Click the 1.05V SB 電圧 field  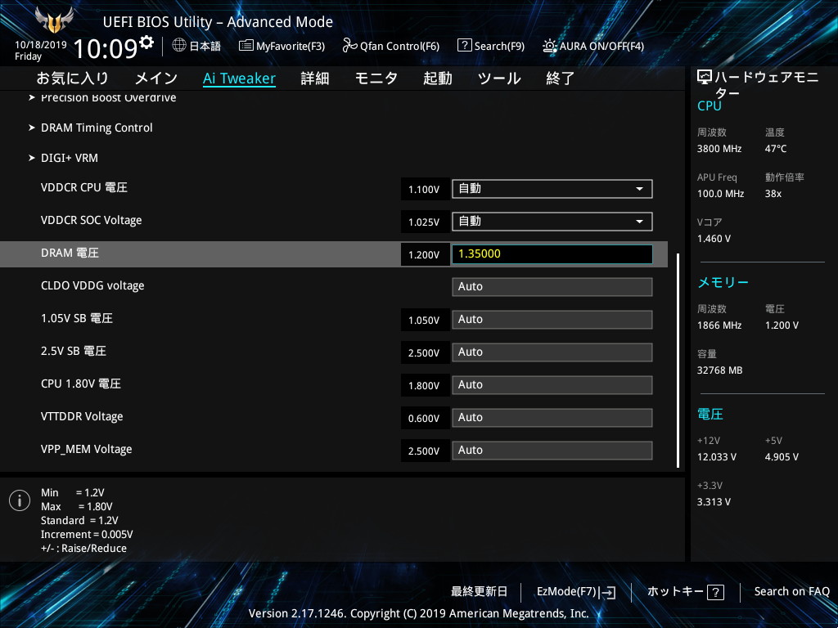click(552, 320)
